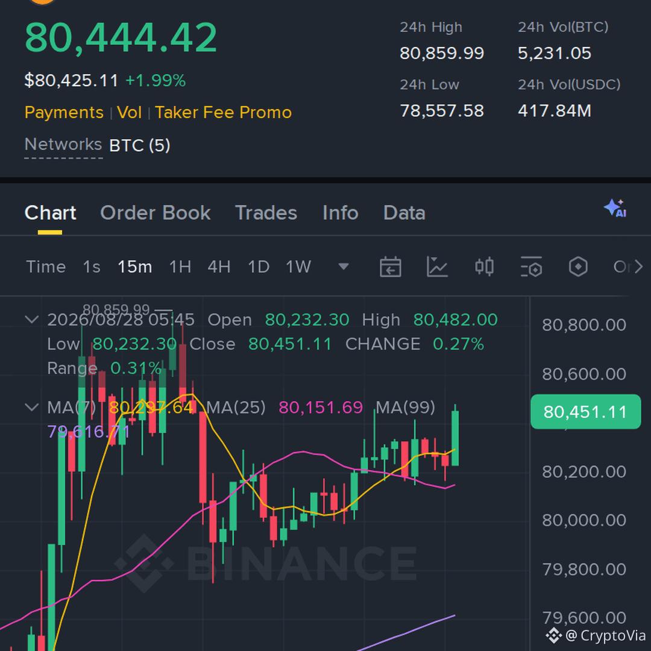Click the large 80,444.42 last price

point(121,37)
